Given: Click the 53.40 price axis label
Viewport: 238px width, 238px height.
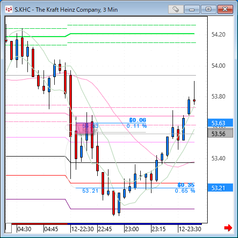Looking at the screenshot, I should (x=218, y=158).
